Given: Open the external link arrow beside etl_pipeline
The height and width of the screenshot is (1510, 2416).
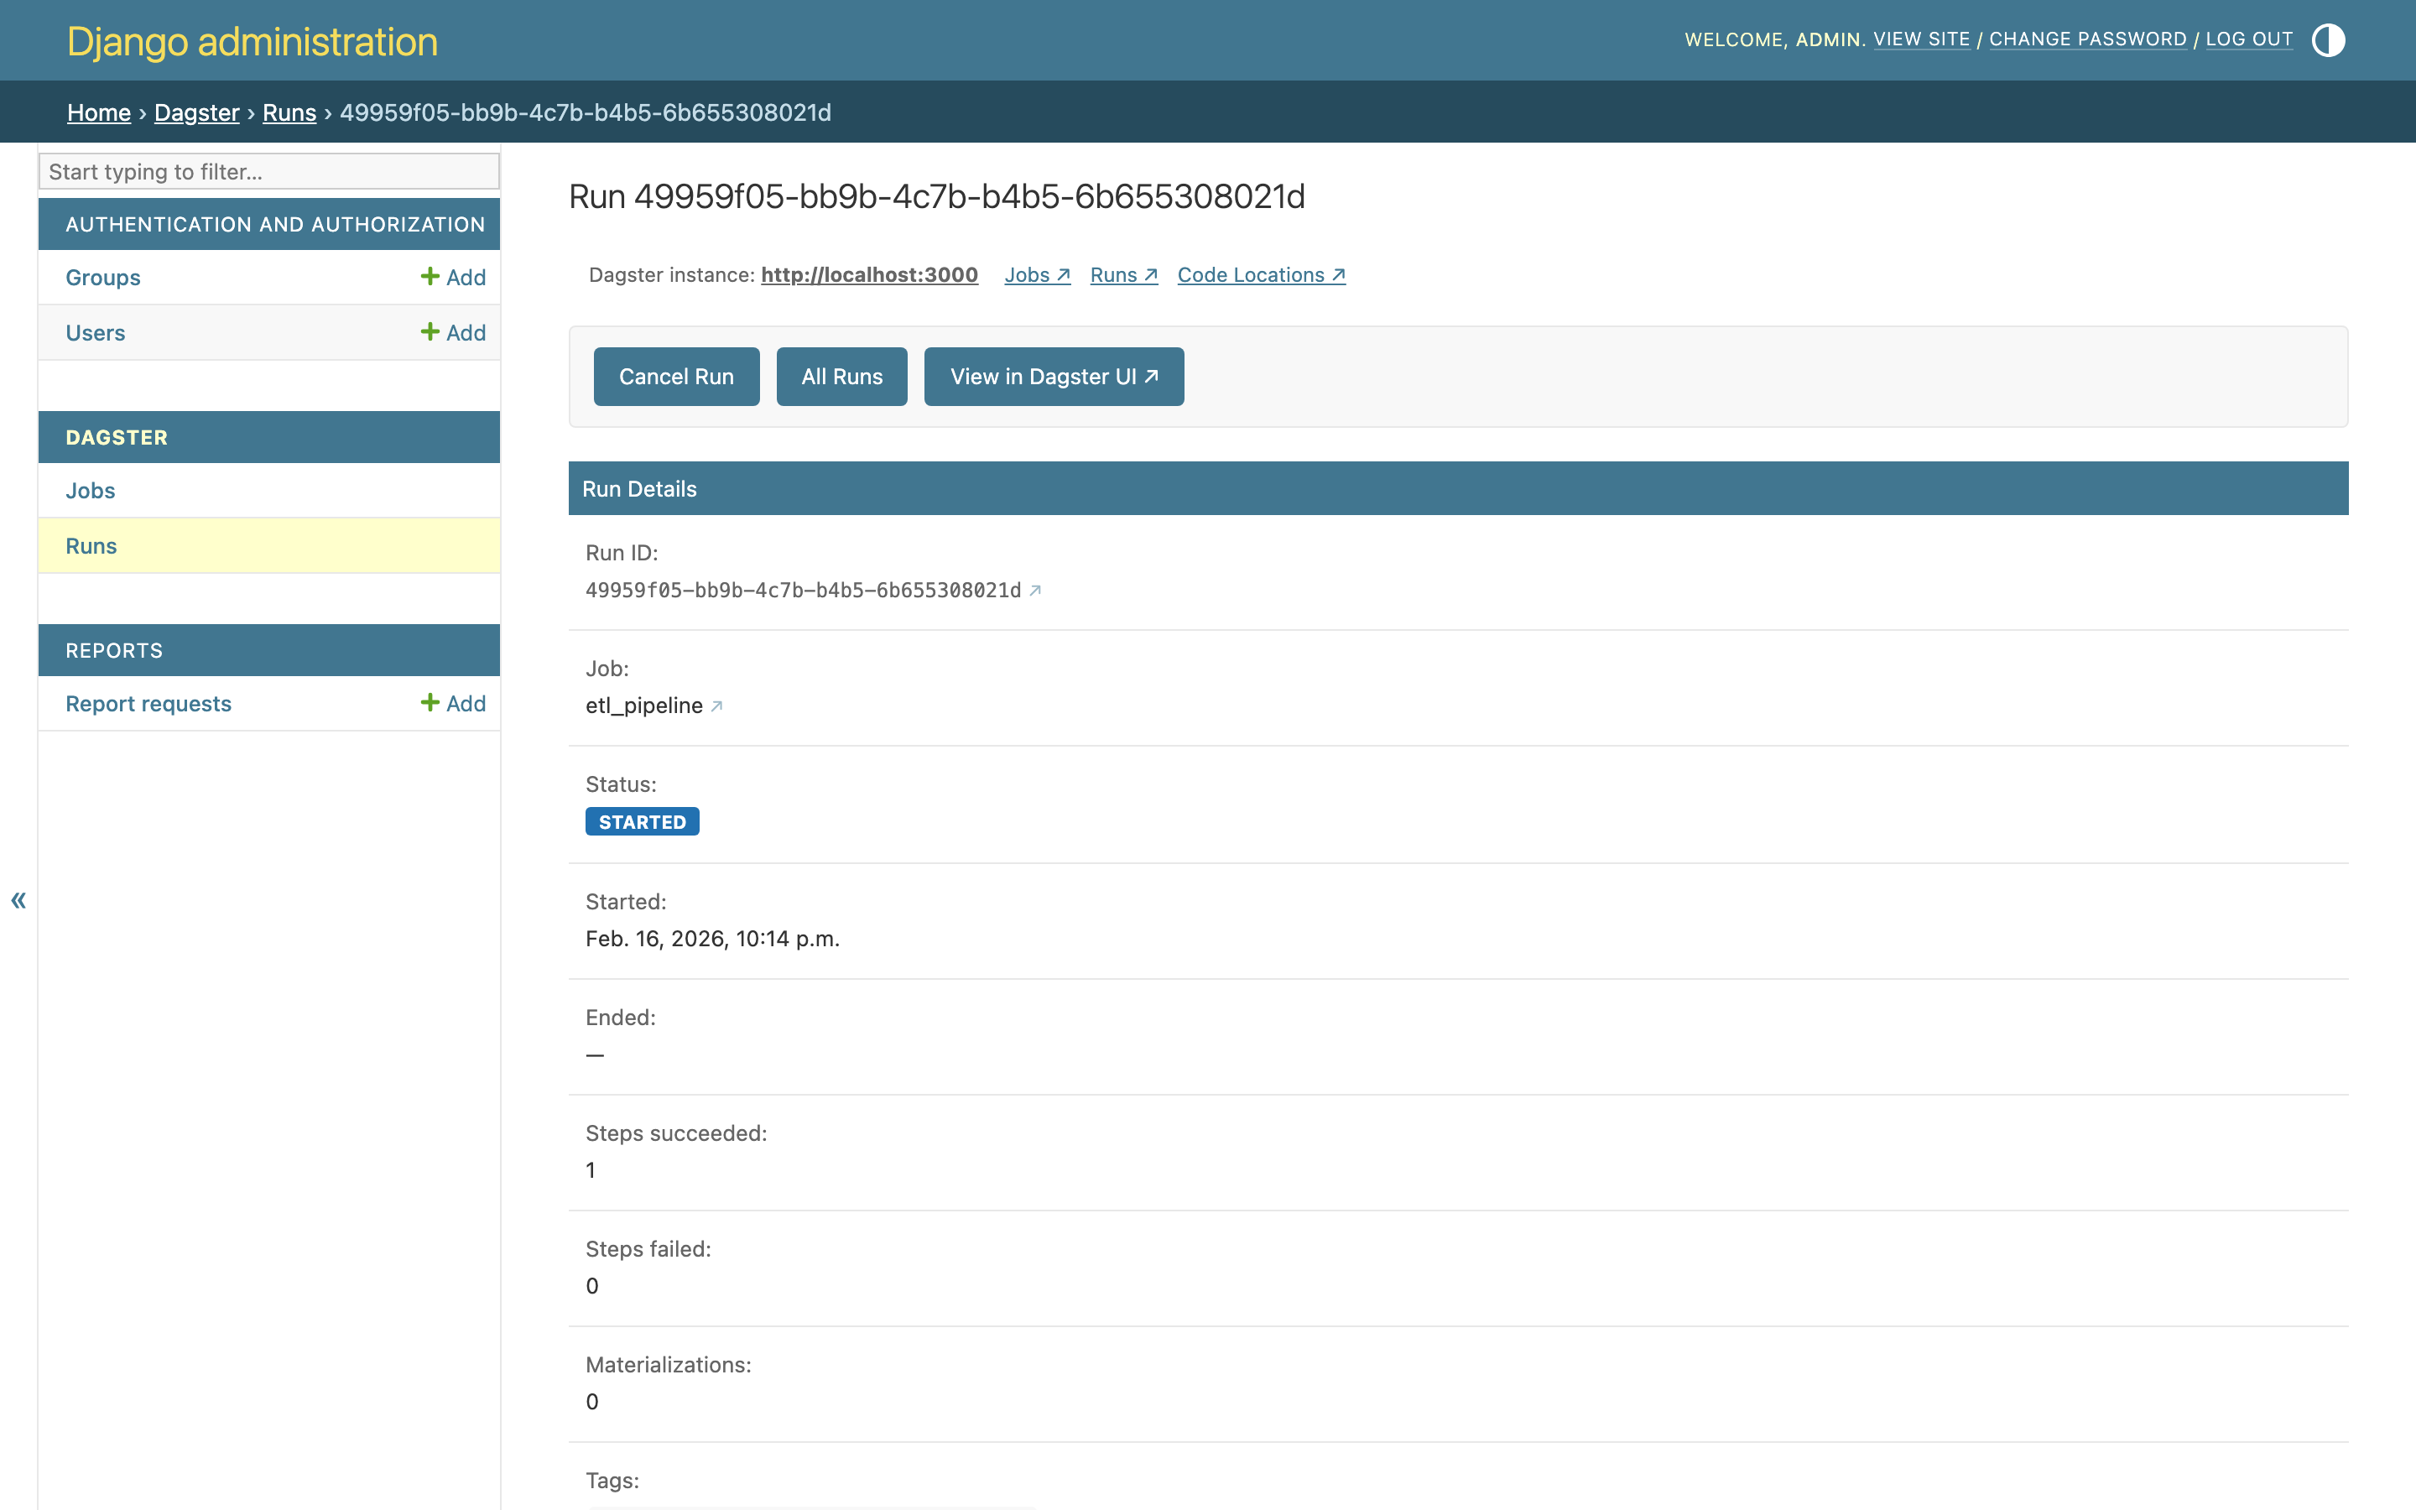Looking at the screenshot, I should (716, 706).
